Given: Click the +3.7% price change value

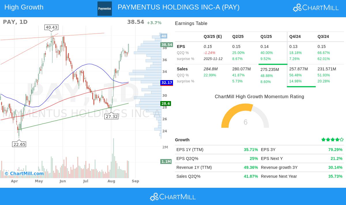Looking at the screenshot, I should (154, 23).
